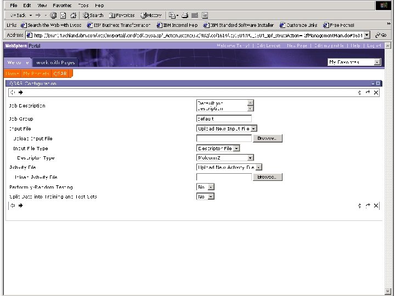Open Customize Links shortcut
The width and height of the screenshot is (395, 296).
point(298,25)
